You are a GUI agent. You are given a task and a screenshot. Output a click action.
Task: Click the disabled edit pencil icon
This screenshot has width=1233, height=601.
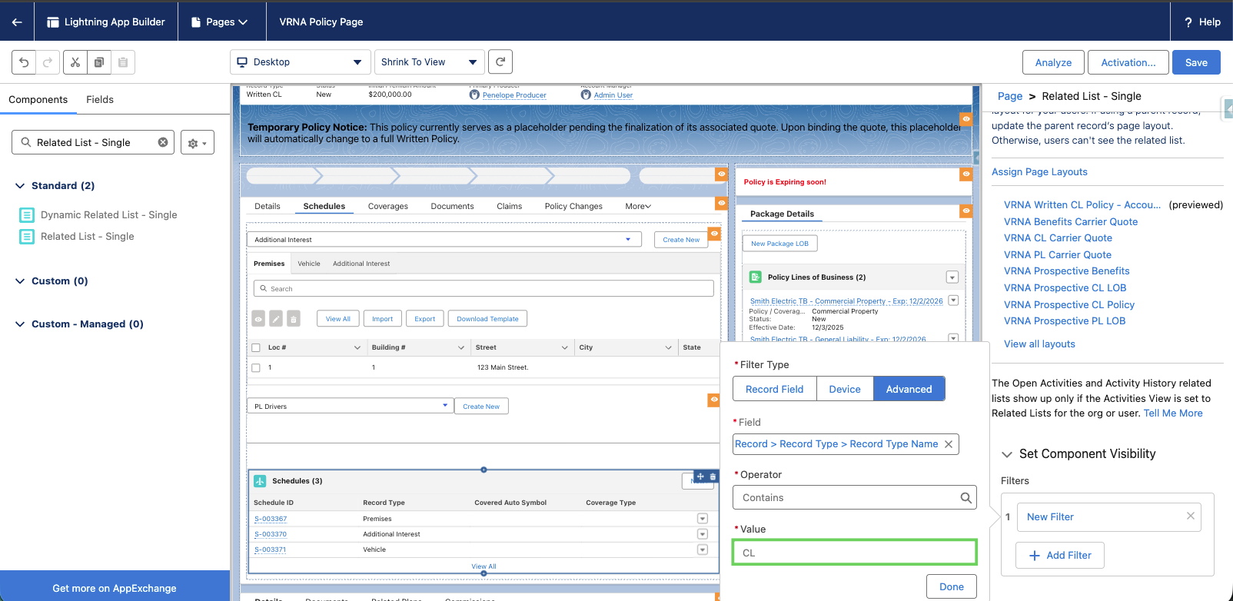point(276,319)
